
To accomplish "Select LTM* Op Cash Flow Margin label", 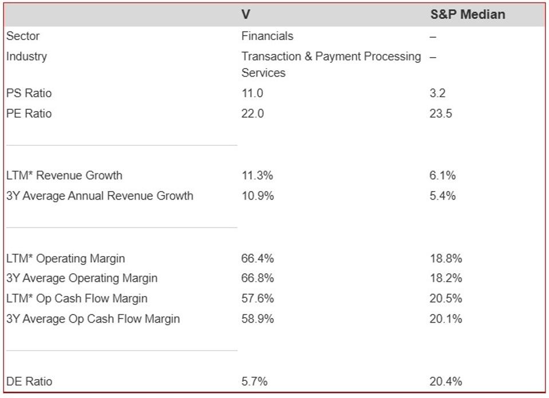I will tap(77, 298).
